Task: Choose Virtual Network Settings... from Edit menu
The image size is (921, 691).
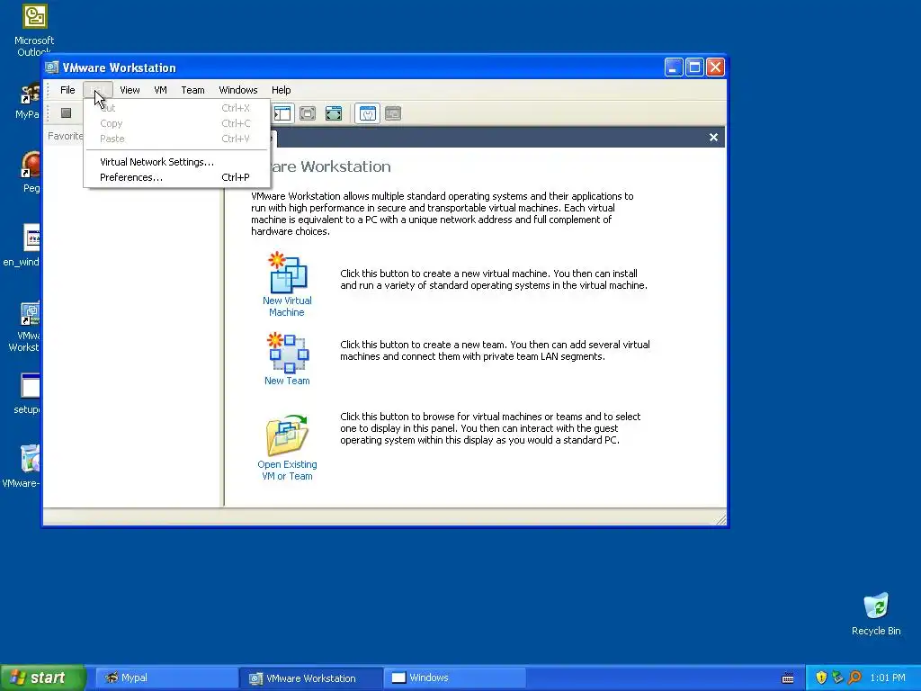Action: [x=175, y=162]
